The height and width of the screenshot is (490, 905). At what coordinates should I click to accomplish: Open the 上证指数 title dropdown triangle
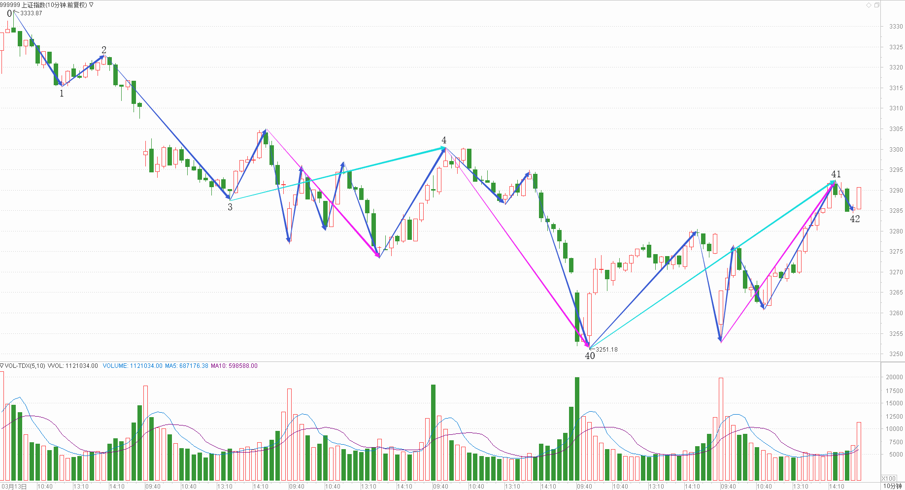[x=91, y=5]
